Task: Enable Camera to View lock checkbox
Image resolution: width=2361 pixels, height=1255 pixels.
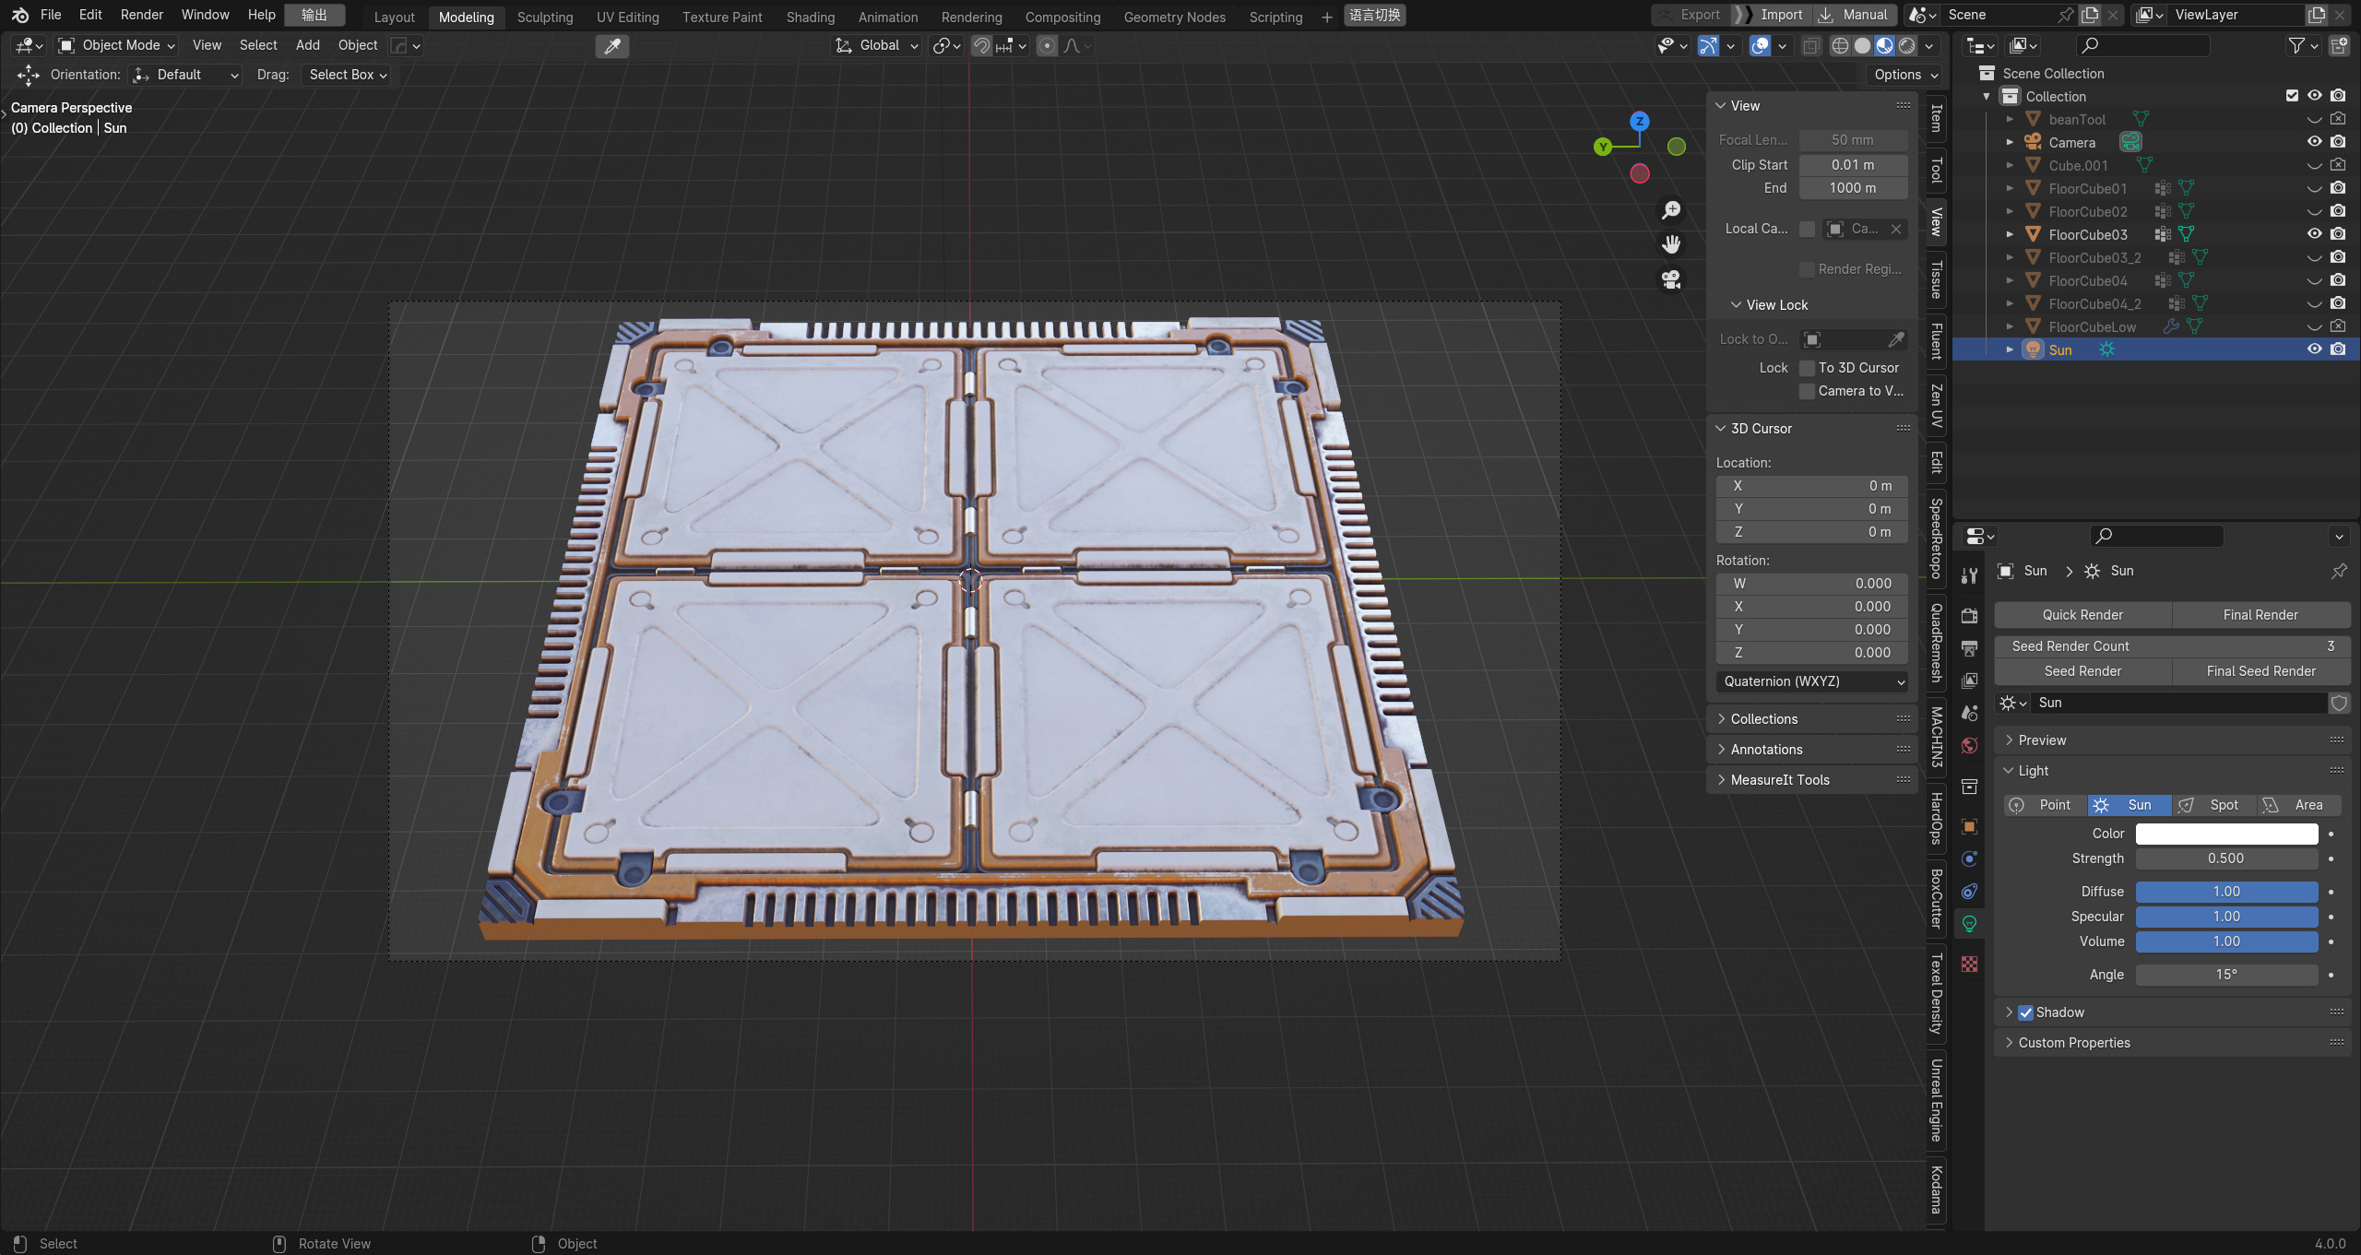Action: point(1807,391)
